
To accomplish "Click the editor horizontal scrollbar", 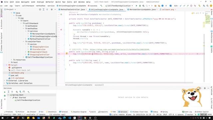I will coord(129,83).
